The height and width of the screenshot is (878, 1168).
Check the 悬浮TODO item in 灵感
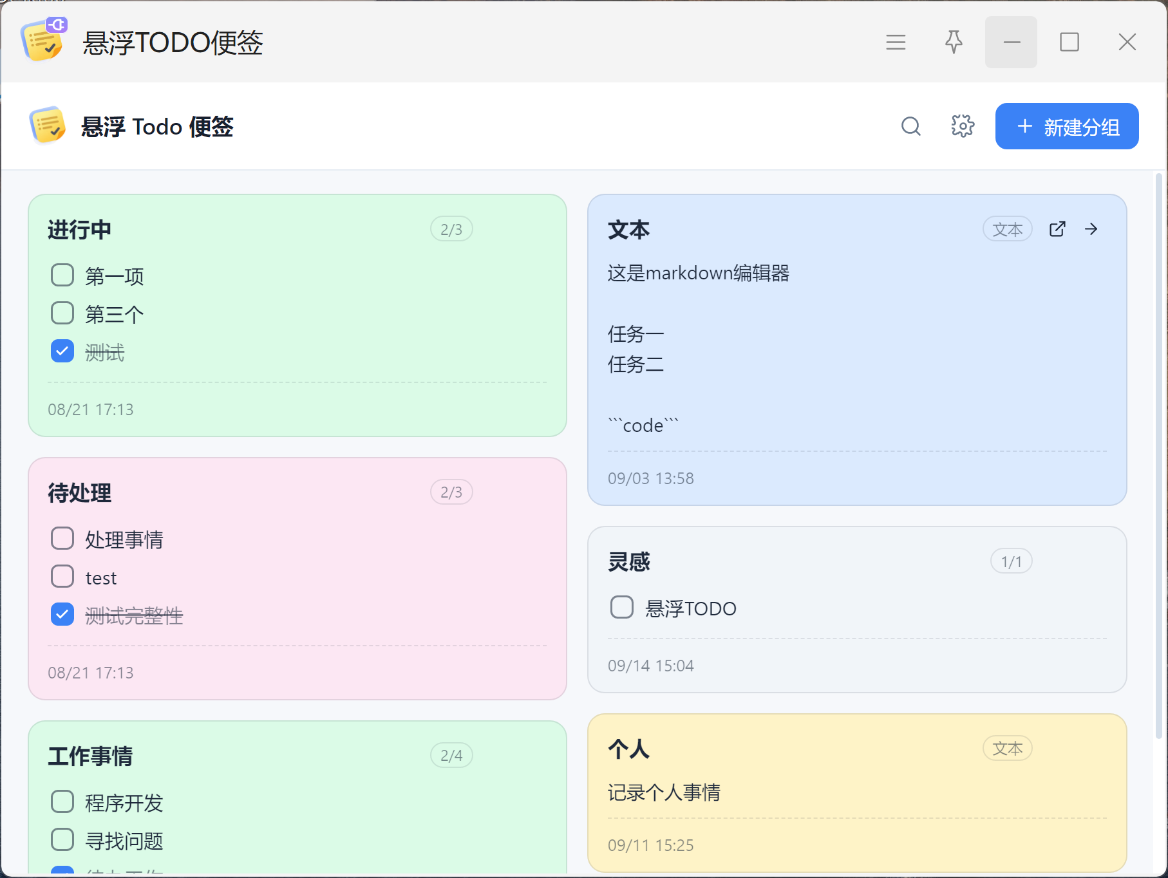click(x=622, y=608)
